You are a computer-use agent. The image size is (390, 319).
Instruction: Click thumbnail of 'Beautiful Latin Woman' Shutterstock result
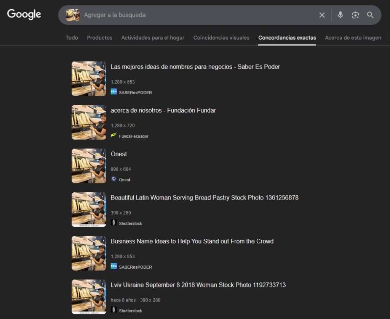point(89,209)
